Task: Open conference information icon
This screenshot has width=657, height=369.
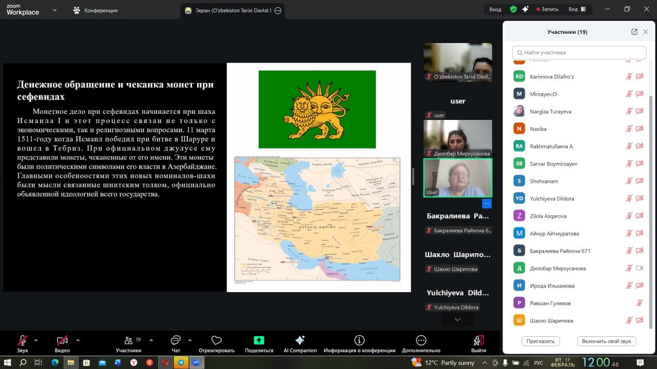Action: (359, 341)
